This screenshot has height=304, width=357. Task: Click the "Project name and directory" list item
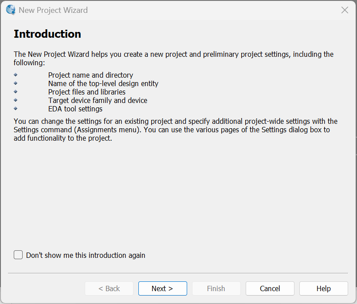pos(90,75)
